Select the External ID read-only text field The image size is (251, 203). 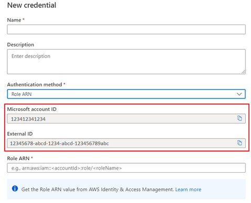click(x=126, y=143)
